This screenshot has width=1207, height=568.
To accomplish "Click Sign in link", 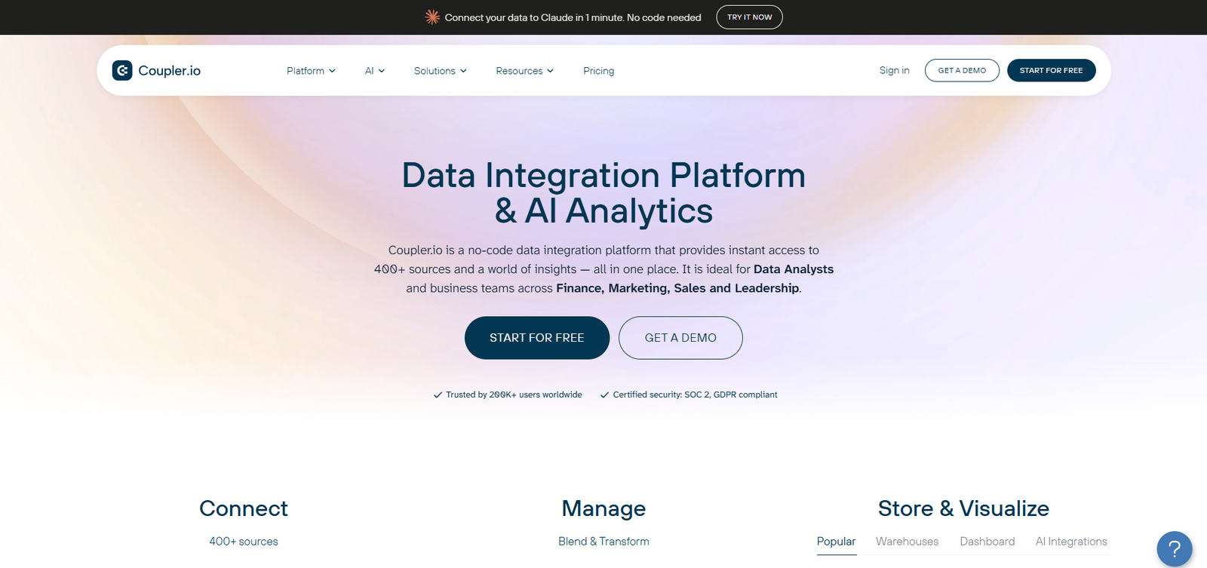I will (x=894, y=70).
